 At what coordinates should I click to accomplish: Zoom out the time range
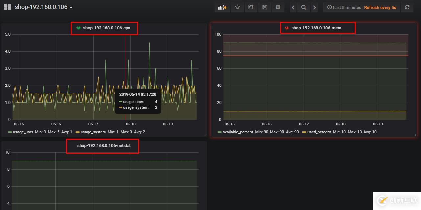click(x=304, y=7)
